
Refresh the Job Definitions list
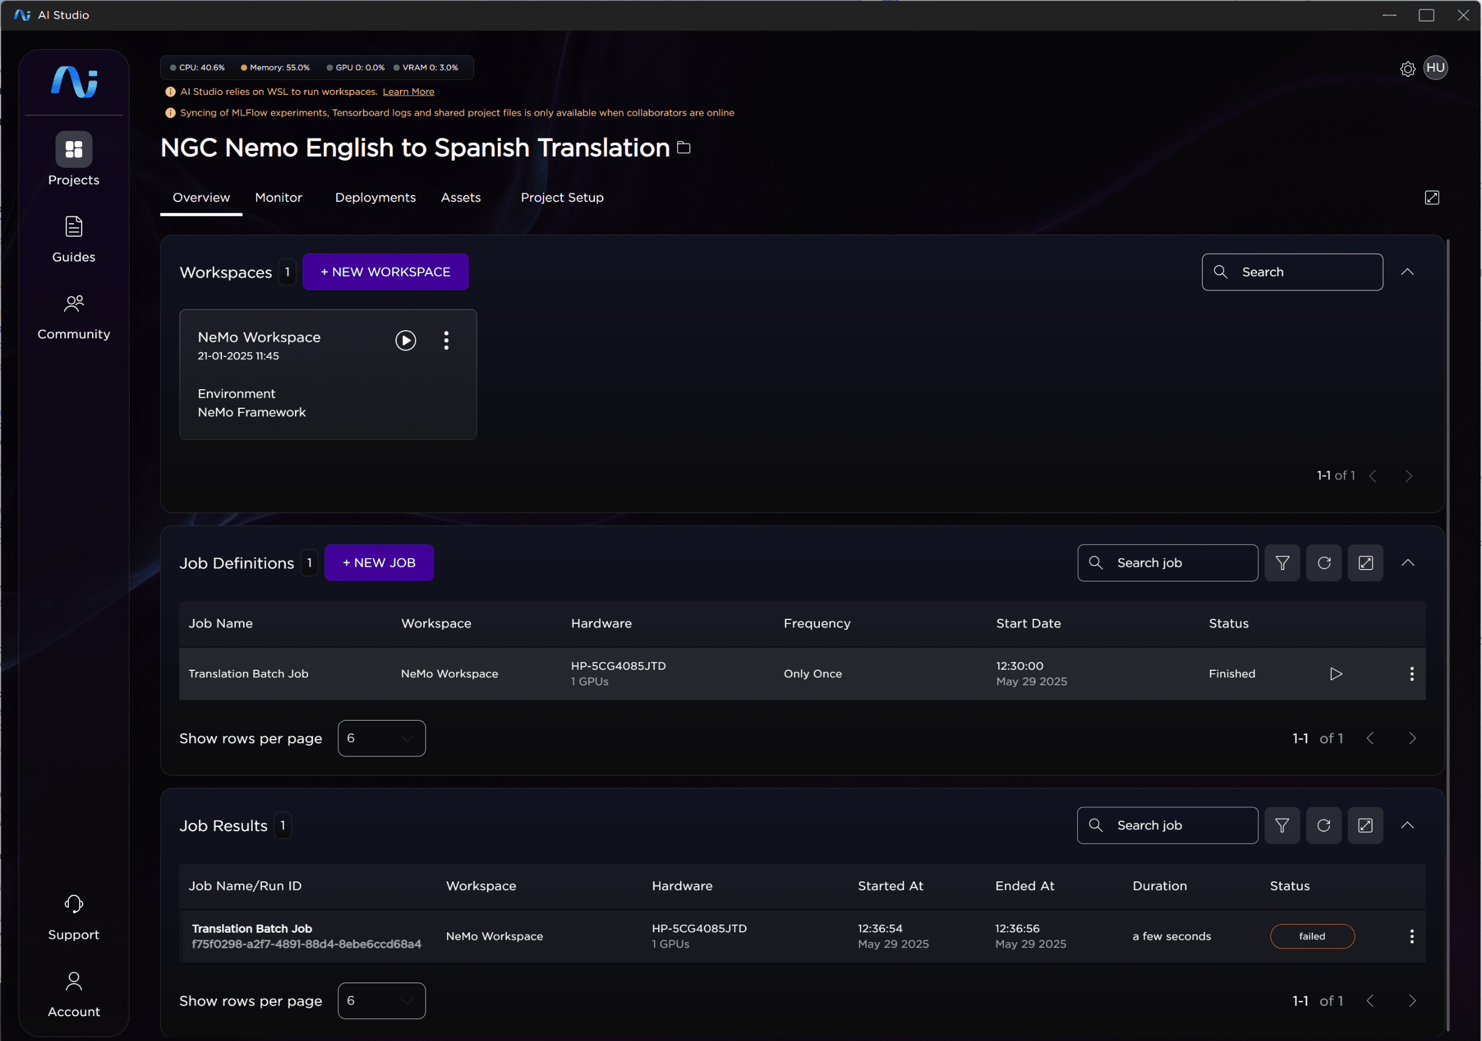pos(1324,563)
